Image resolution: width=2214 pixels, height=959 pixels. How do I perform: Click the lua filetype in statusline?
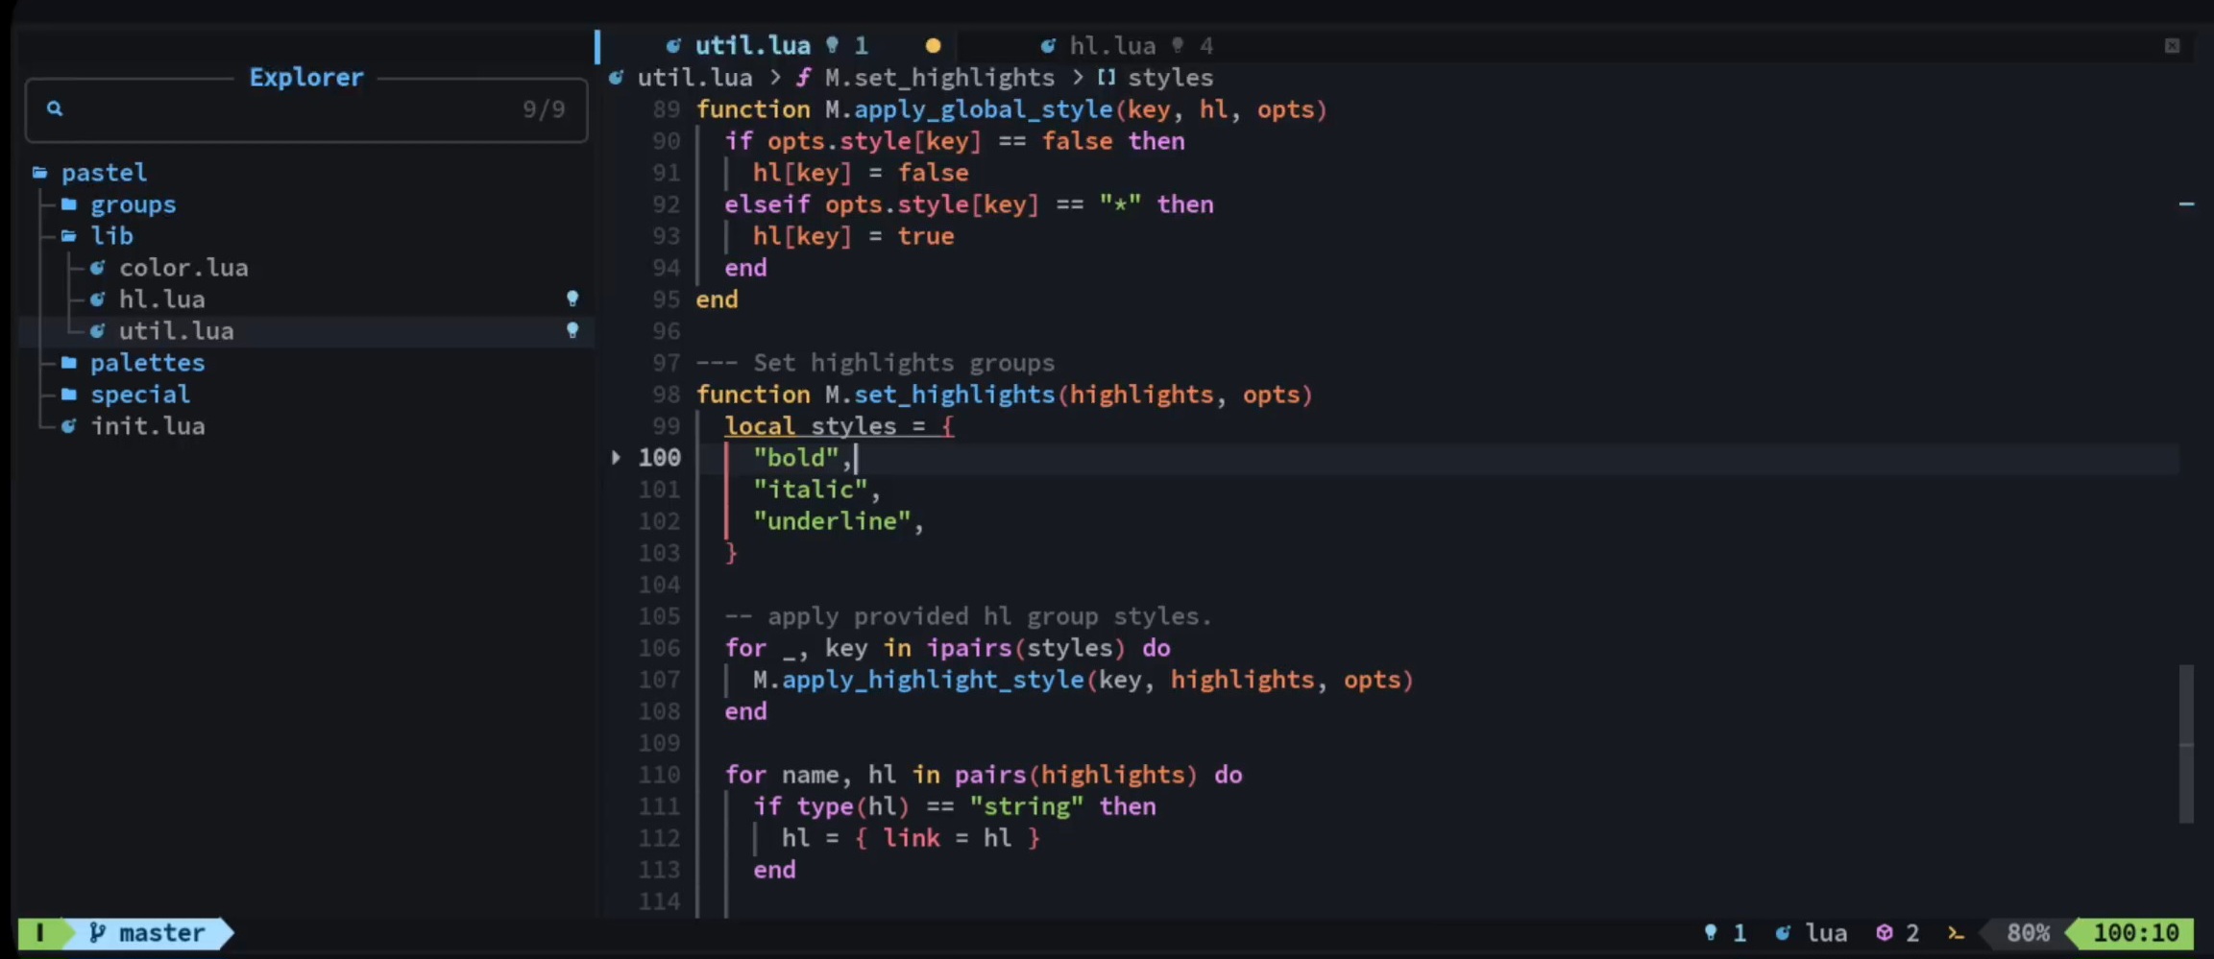coord(1826,933)
